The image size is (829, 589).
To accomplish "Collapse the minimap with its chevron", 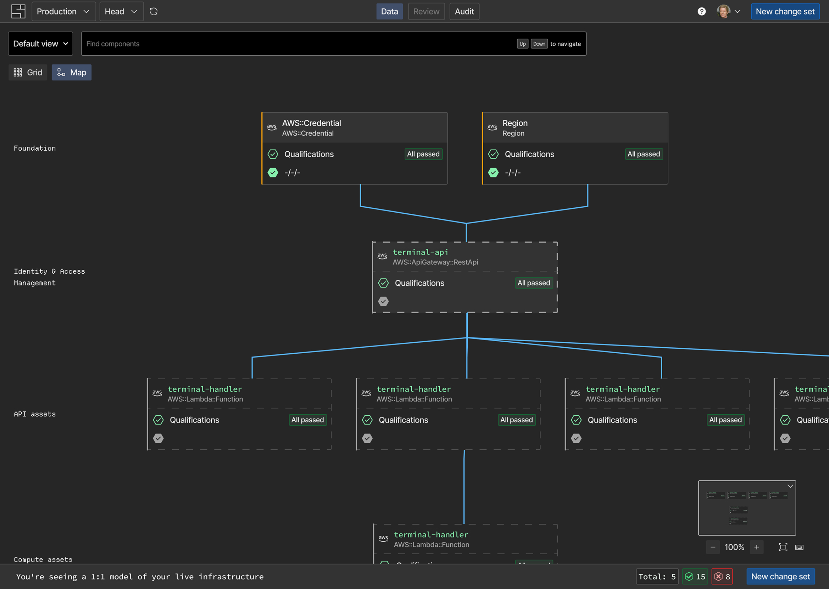I will [x=790, y=486].
